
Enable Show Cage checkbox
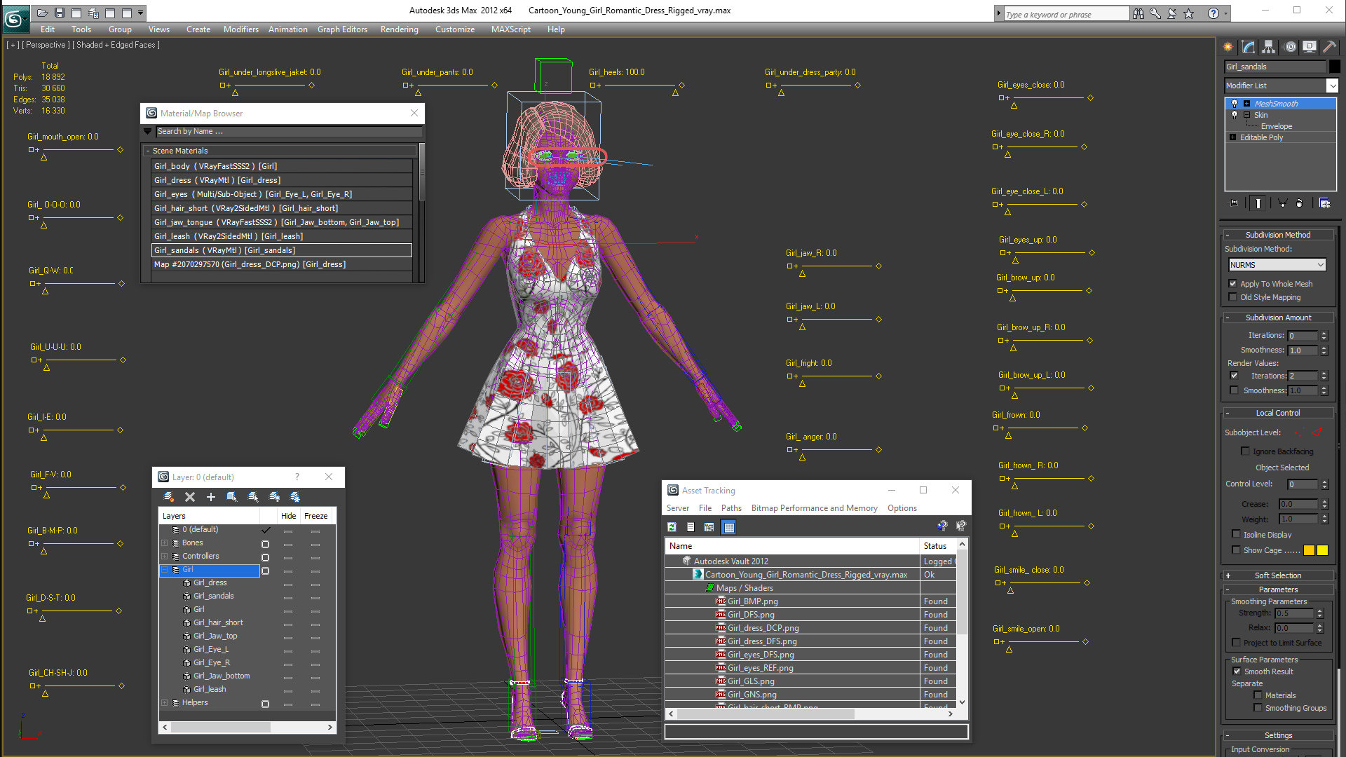click(x=1237, y=550)
